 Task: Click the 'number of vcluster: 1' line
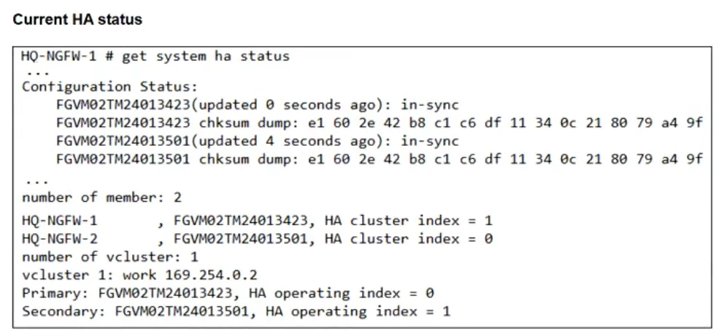tap(110, 257)
